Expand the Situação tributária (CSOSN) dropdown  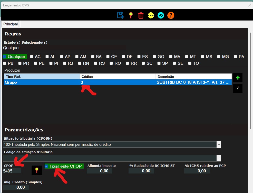point(219,144)
